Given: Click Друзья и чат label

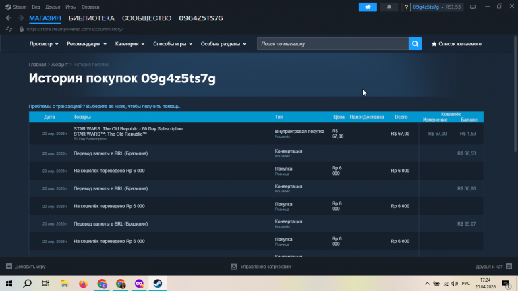Looking at the screenshot, I should (489, 267).
